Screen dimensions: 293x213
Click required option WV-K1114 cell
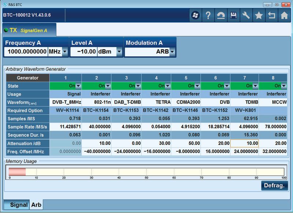pyautogui.click(x=66, y=110)
